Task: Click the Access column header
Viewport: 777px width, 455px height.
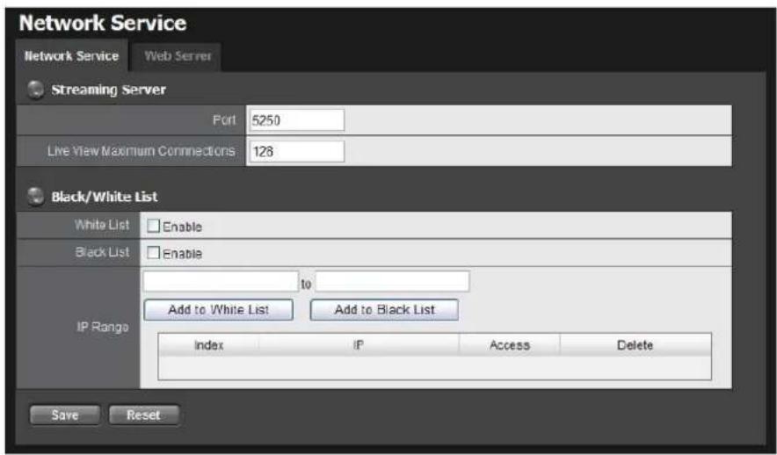Action: click(x=510, y=345)
